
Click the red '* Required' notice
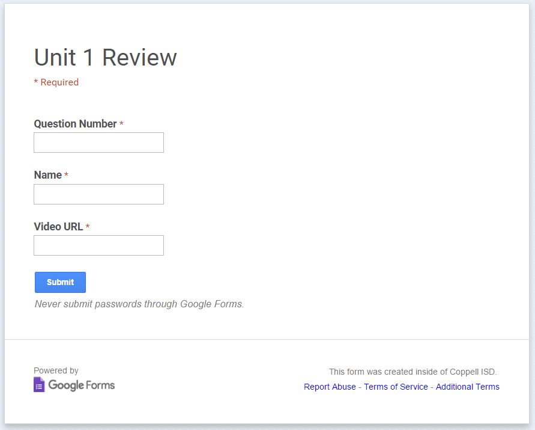(x=56, y=82)
